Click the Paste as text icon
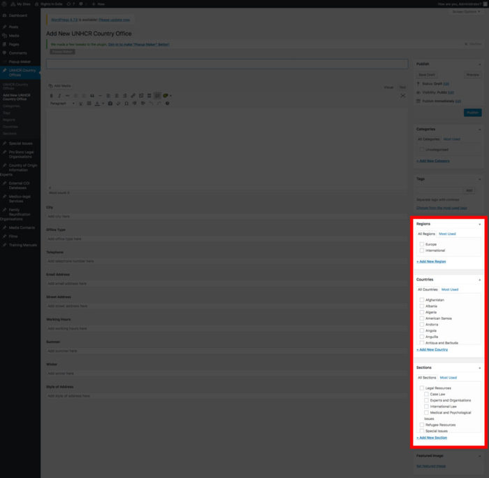 pos(110,104)
